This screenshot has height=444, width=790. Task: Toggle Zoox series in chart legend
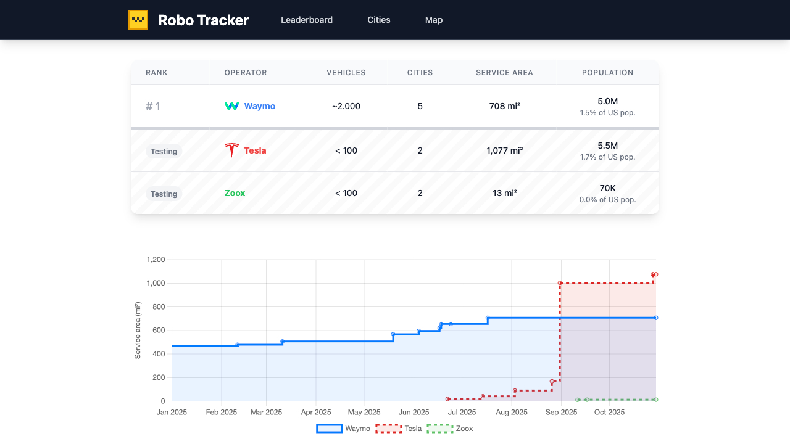(x=450, y=429)
